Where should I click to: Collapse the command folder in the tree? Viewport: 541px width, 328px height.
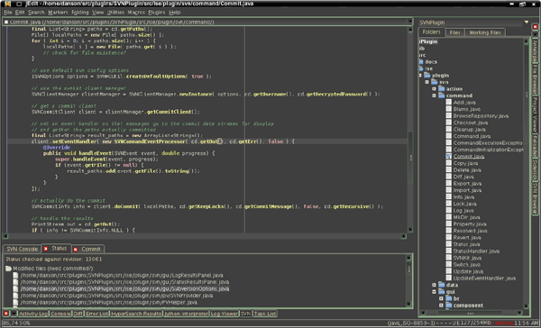(434, 96)
